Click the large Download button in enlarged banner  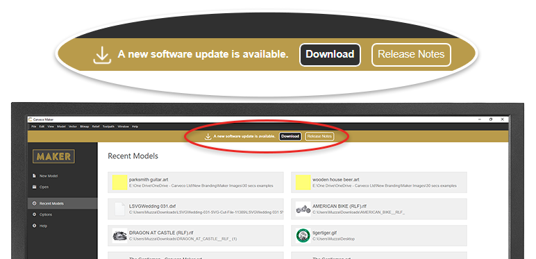tap(330, 55)
